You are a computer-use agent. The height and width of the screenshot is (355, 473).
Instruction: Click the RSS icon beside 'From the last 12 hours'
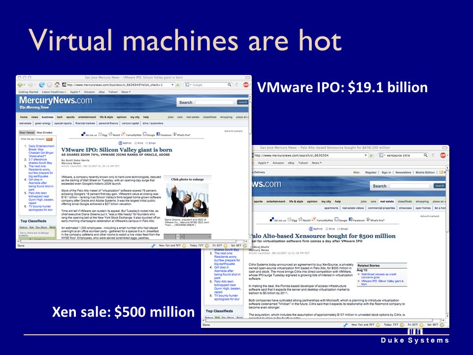pyautogui.click(x=49, y=139)
